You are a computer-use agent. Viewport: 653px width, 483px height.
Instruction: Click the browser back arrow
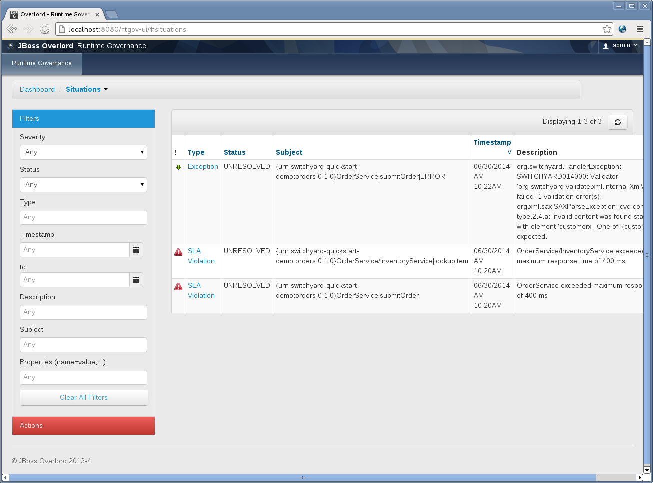(x=12, y=29)
